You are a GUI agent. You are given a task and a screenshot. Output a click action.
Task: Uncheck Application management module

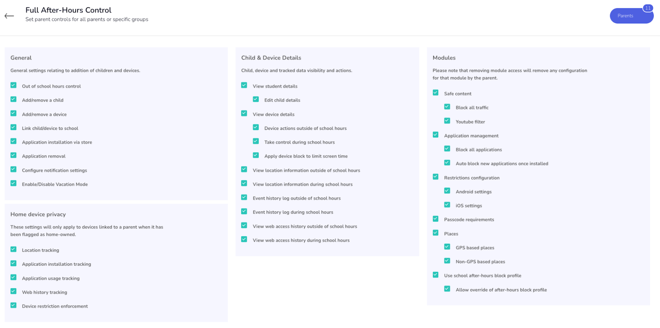click(x=436, y=135)
